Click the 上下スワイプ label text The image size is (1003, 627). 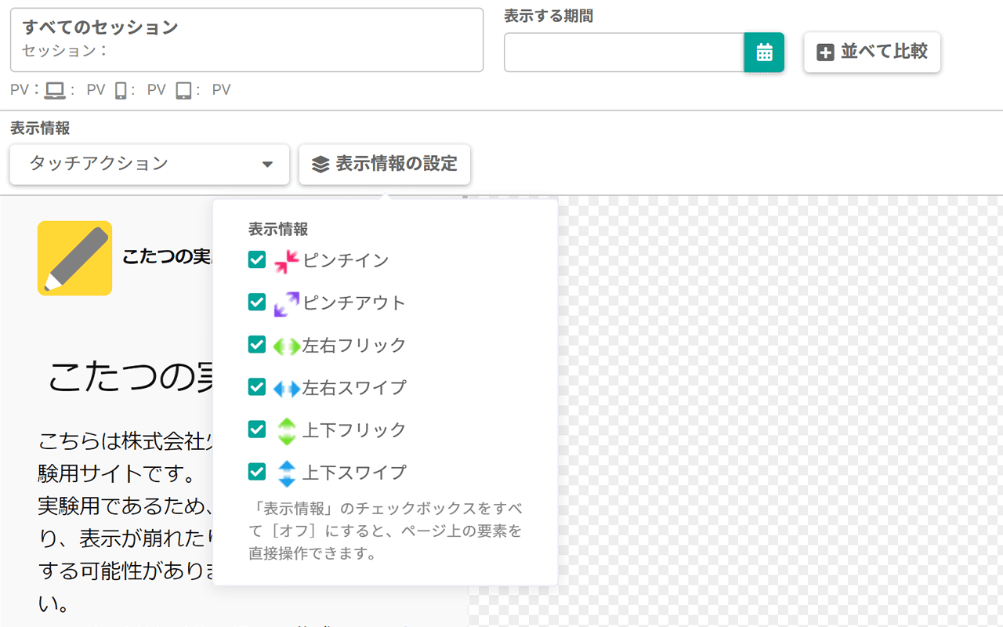click(354, 472)
